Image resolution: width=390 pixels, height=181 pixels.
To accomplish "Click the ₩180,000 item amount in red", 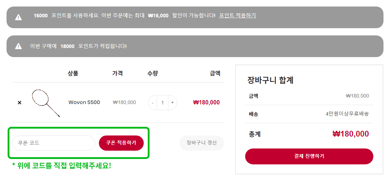I will coord(206,102).
